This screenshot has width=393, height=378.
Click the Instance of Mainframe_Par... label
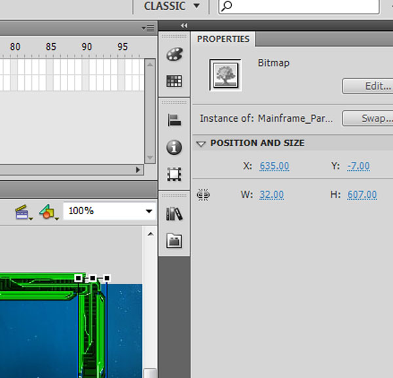266,119
